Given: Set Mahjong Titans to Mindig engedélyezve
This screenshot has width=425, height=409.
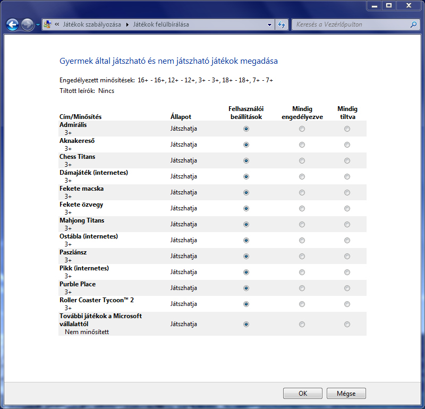Looking at the screenshot, I should click(302, 225).
